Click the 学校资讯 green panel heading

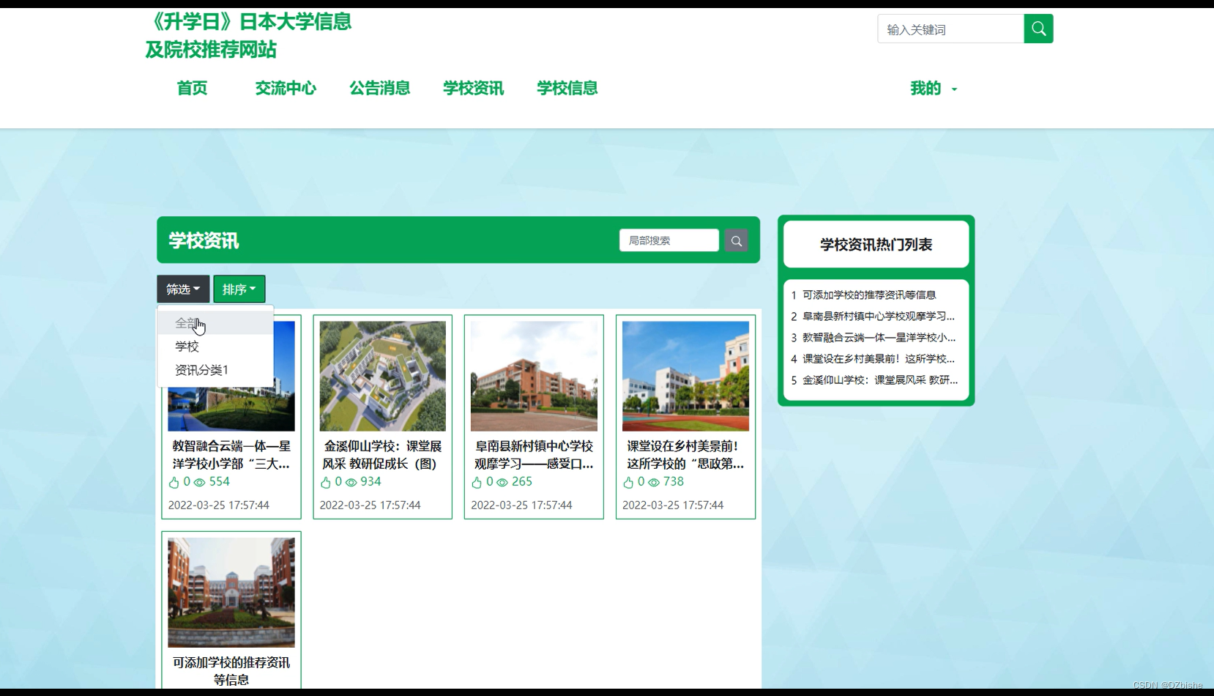tap(204, 240)
